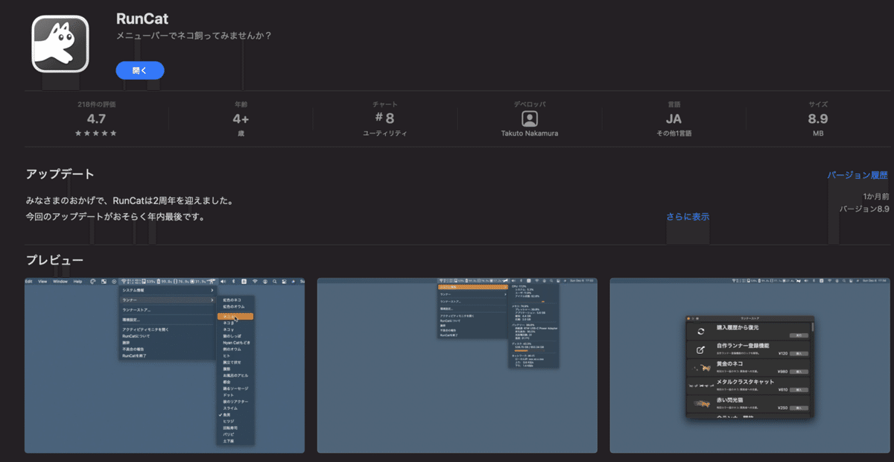Click the 8.9 size value
This screenshot has height=462, width=894.
click(817, 118)
